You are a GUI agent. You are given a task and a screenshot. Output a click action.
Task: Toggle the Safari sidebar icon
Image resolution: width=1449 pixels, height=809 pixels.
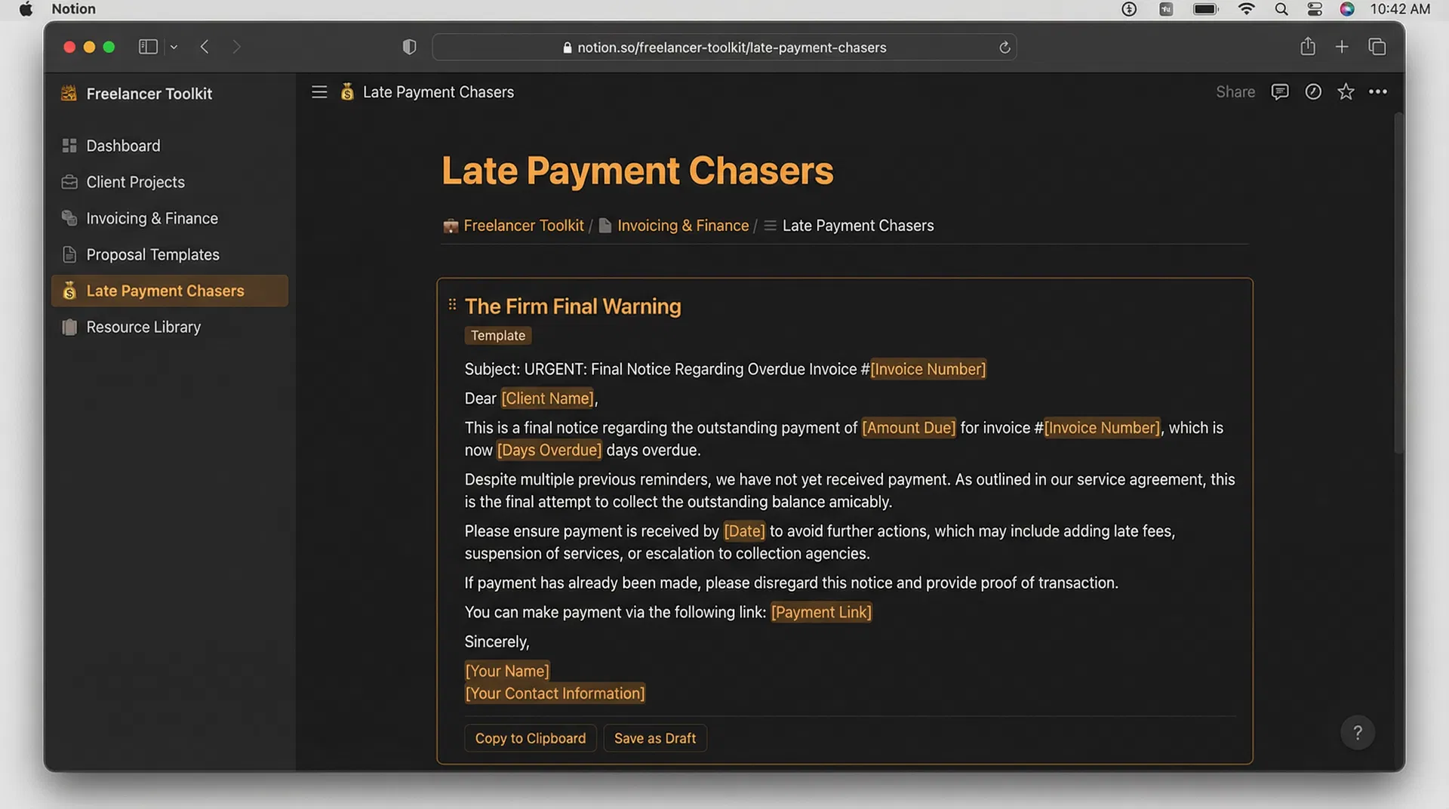pyautogui.click(x=147, y=46)
